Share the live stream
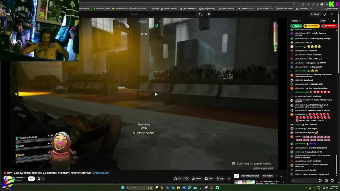This screenshot has height=191, width=340. coord(196,179)
